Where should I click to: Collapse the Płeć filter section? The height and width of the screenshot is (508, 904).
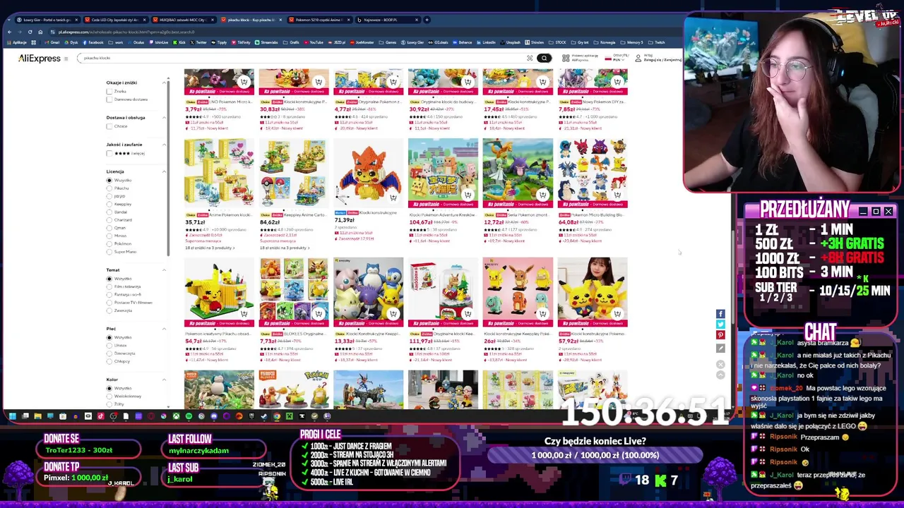[x=164, y=329]
